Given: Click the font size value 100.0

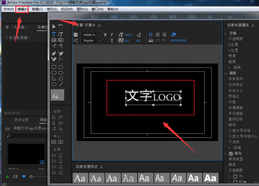Looking at the screenshot, I should tap(128, 35).
